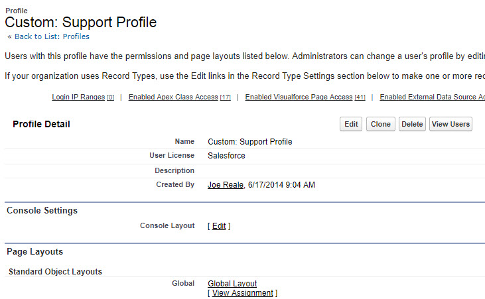The width and height of the screenshot is (485, 299).
Task: Clone this Support Profile
Action: 380,124
